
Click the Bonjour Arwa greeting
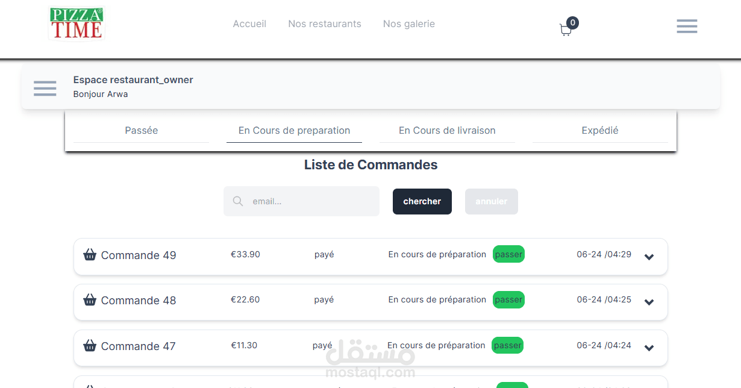[x=101, y=94]
